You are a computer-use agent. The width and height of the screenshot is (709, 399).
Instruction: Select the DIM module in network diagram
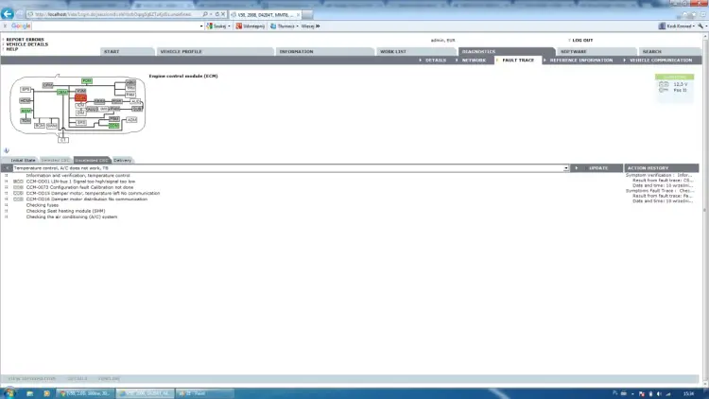(80, 113)
